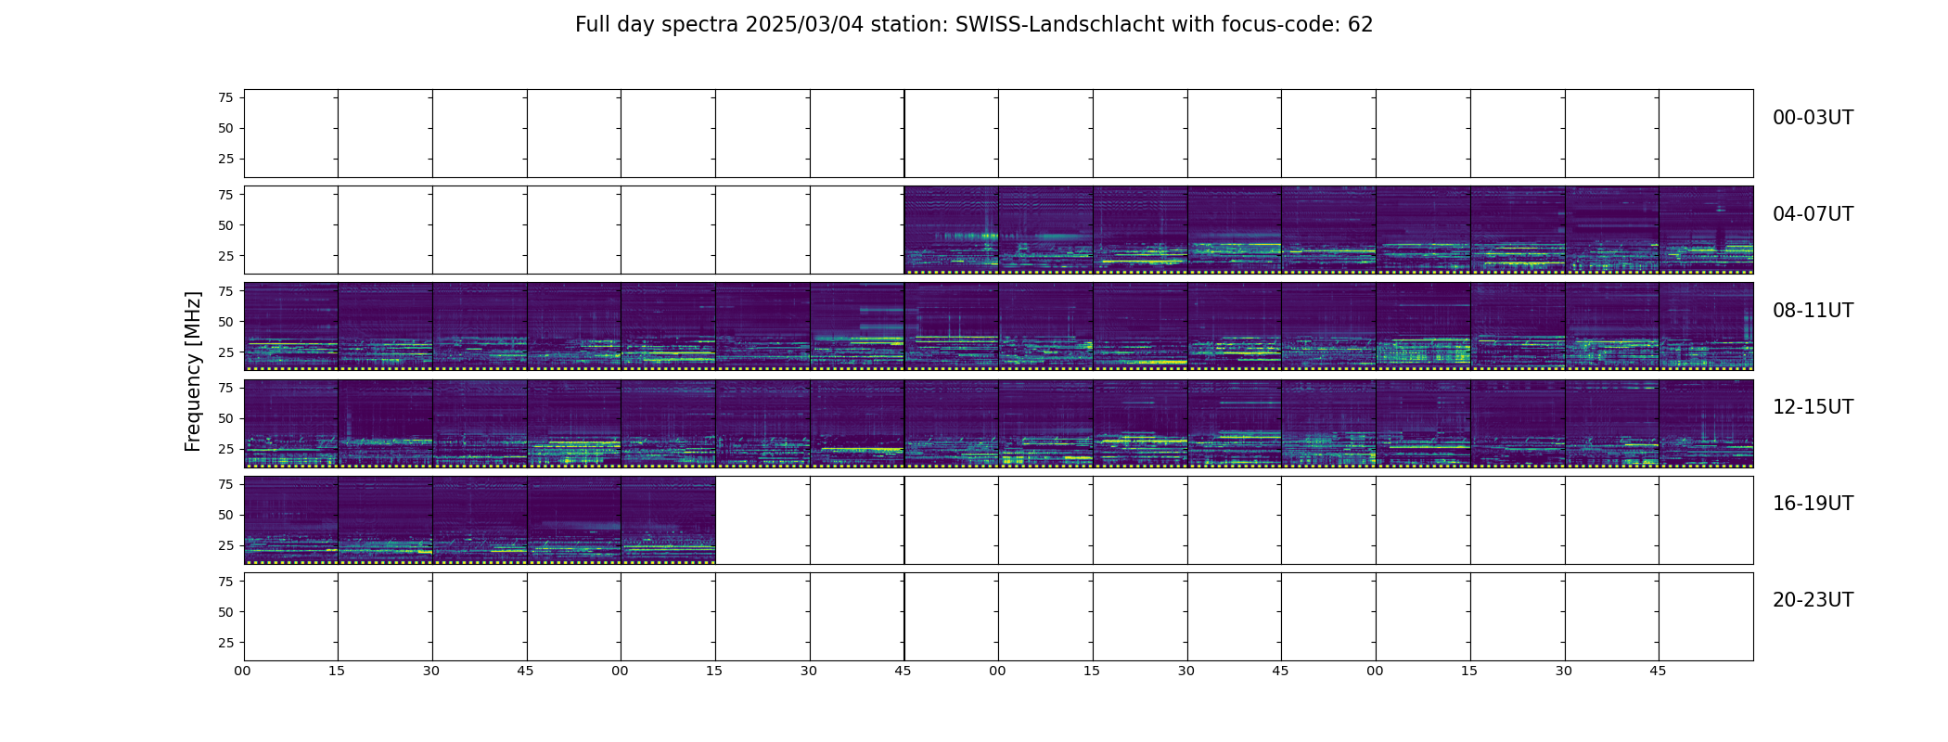The image size is (1948, 742).
Task: Click the "25" tick label of the 00-03UT row
Action: [x=225, y=159]
